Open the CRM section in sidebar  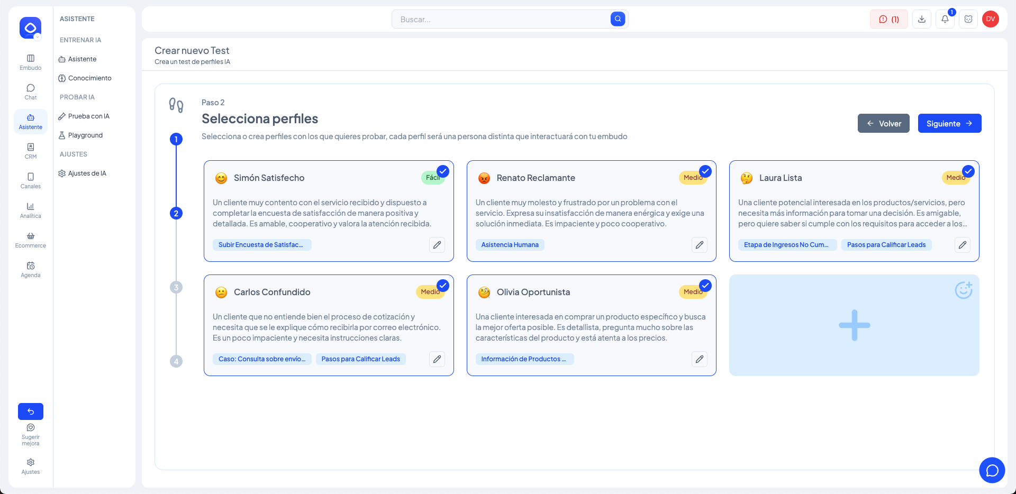coord(31,151)
